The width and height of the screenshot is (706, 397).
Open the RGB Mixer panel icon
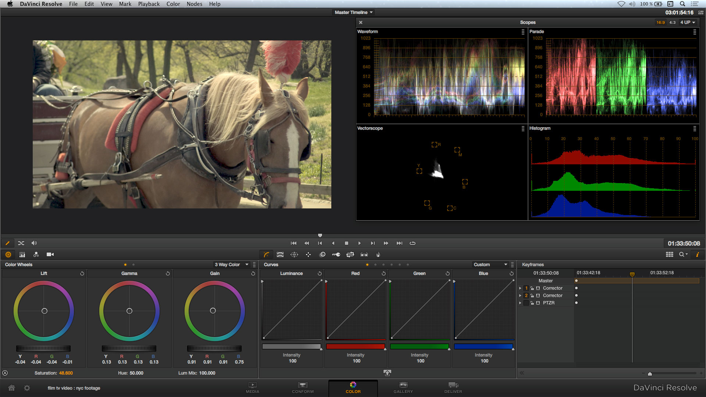pyautogui.click(x=36, y=254)
